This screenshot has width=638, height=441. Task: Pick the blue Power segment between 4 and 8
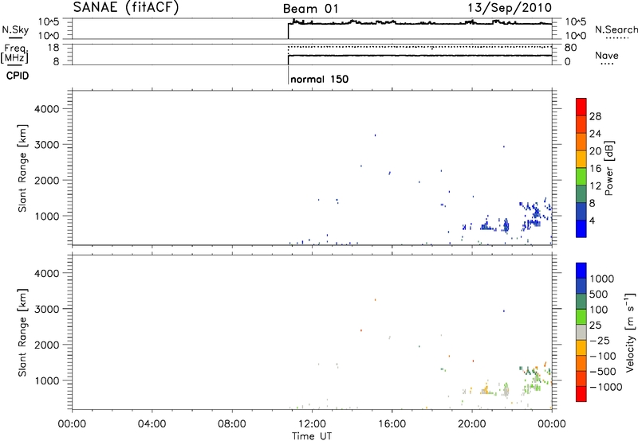pos(581,211)
